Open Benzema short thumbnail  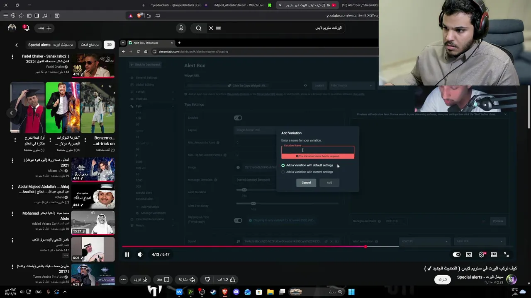[x=97, y=108]
